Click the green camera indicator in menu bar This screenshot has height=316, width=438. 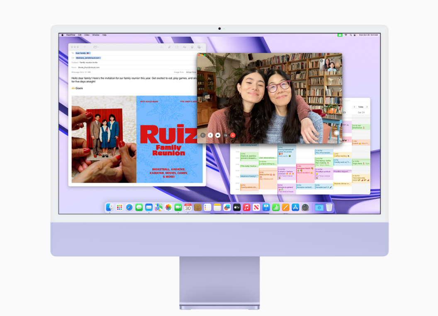pyautogui.click(x=340, y=35)
